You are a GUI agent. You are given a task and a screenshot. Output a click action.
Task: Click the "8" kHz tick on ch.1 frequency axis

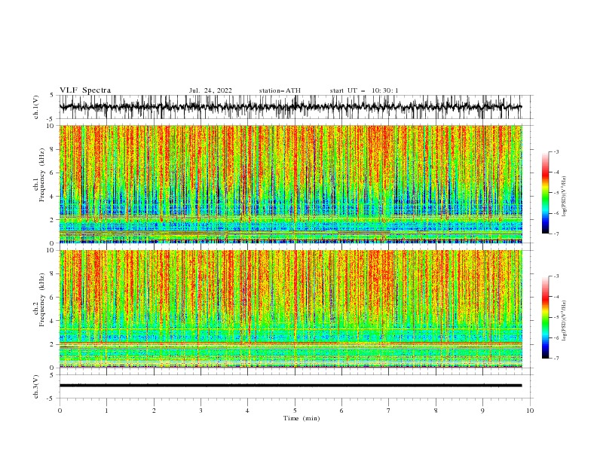(x=53, y=149)
